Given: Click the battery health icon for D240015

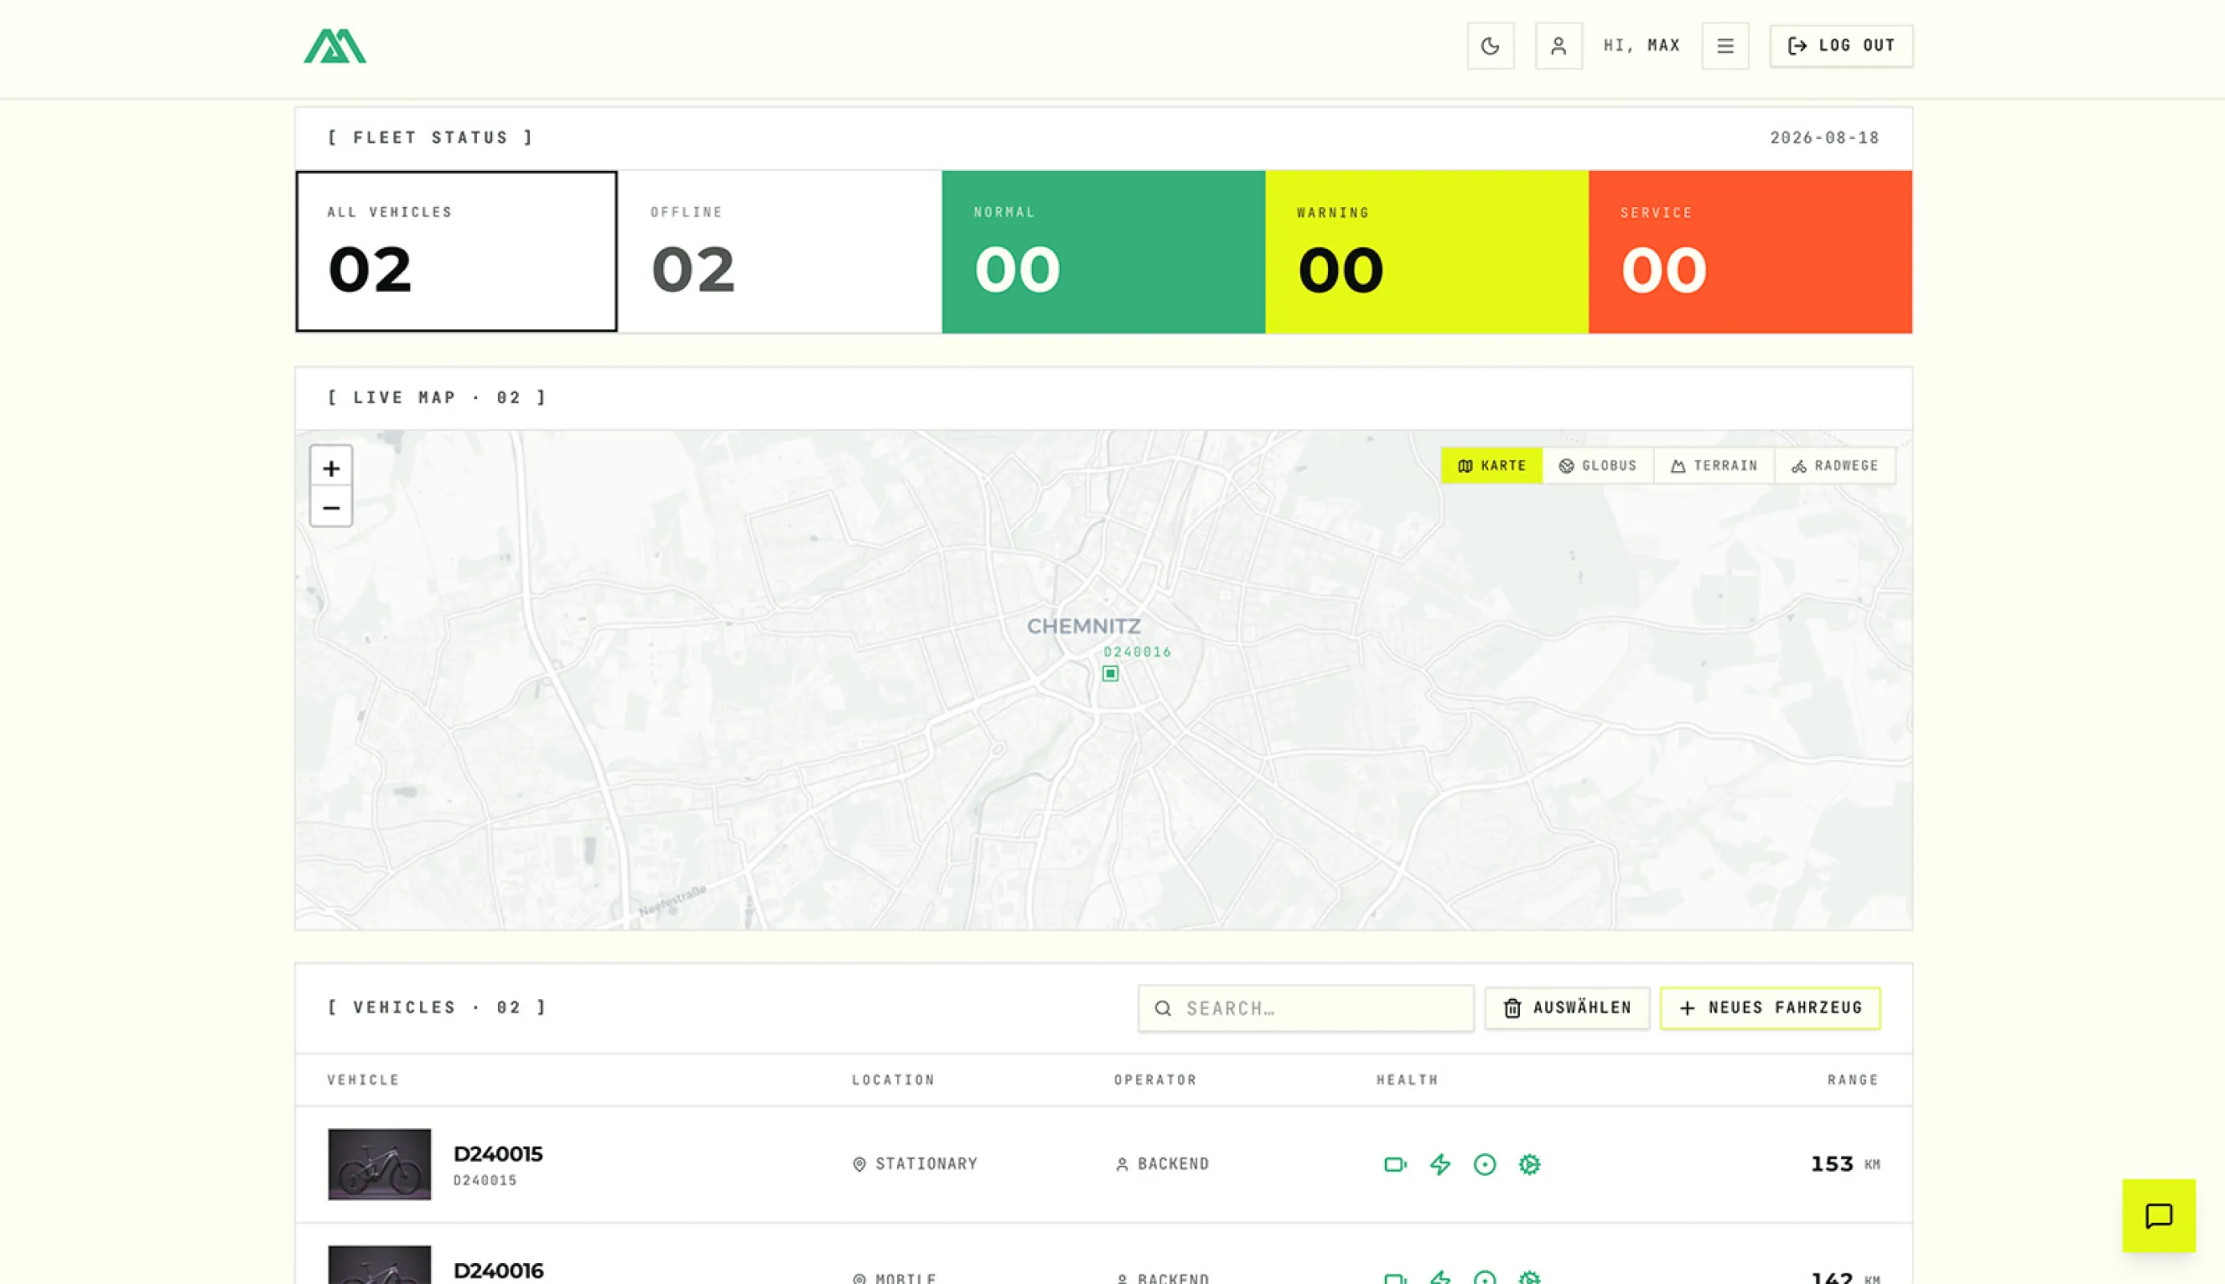Looking at the screenshot, I should pos(1395,1164).
